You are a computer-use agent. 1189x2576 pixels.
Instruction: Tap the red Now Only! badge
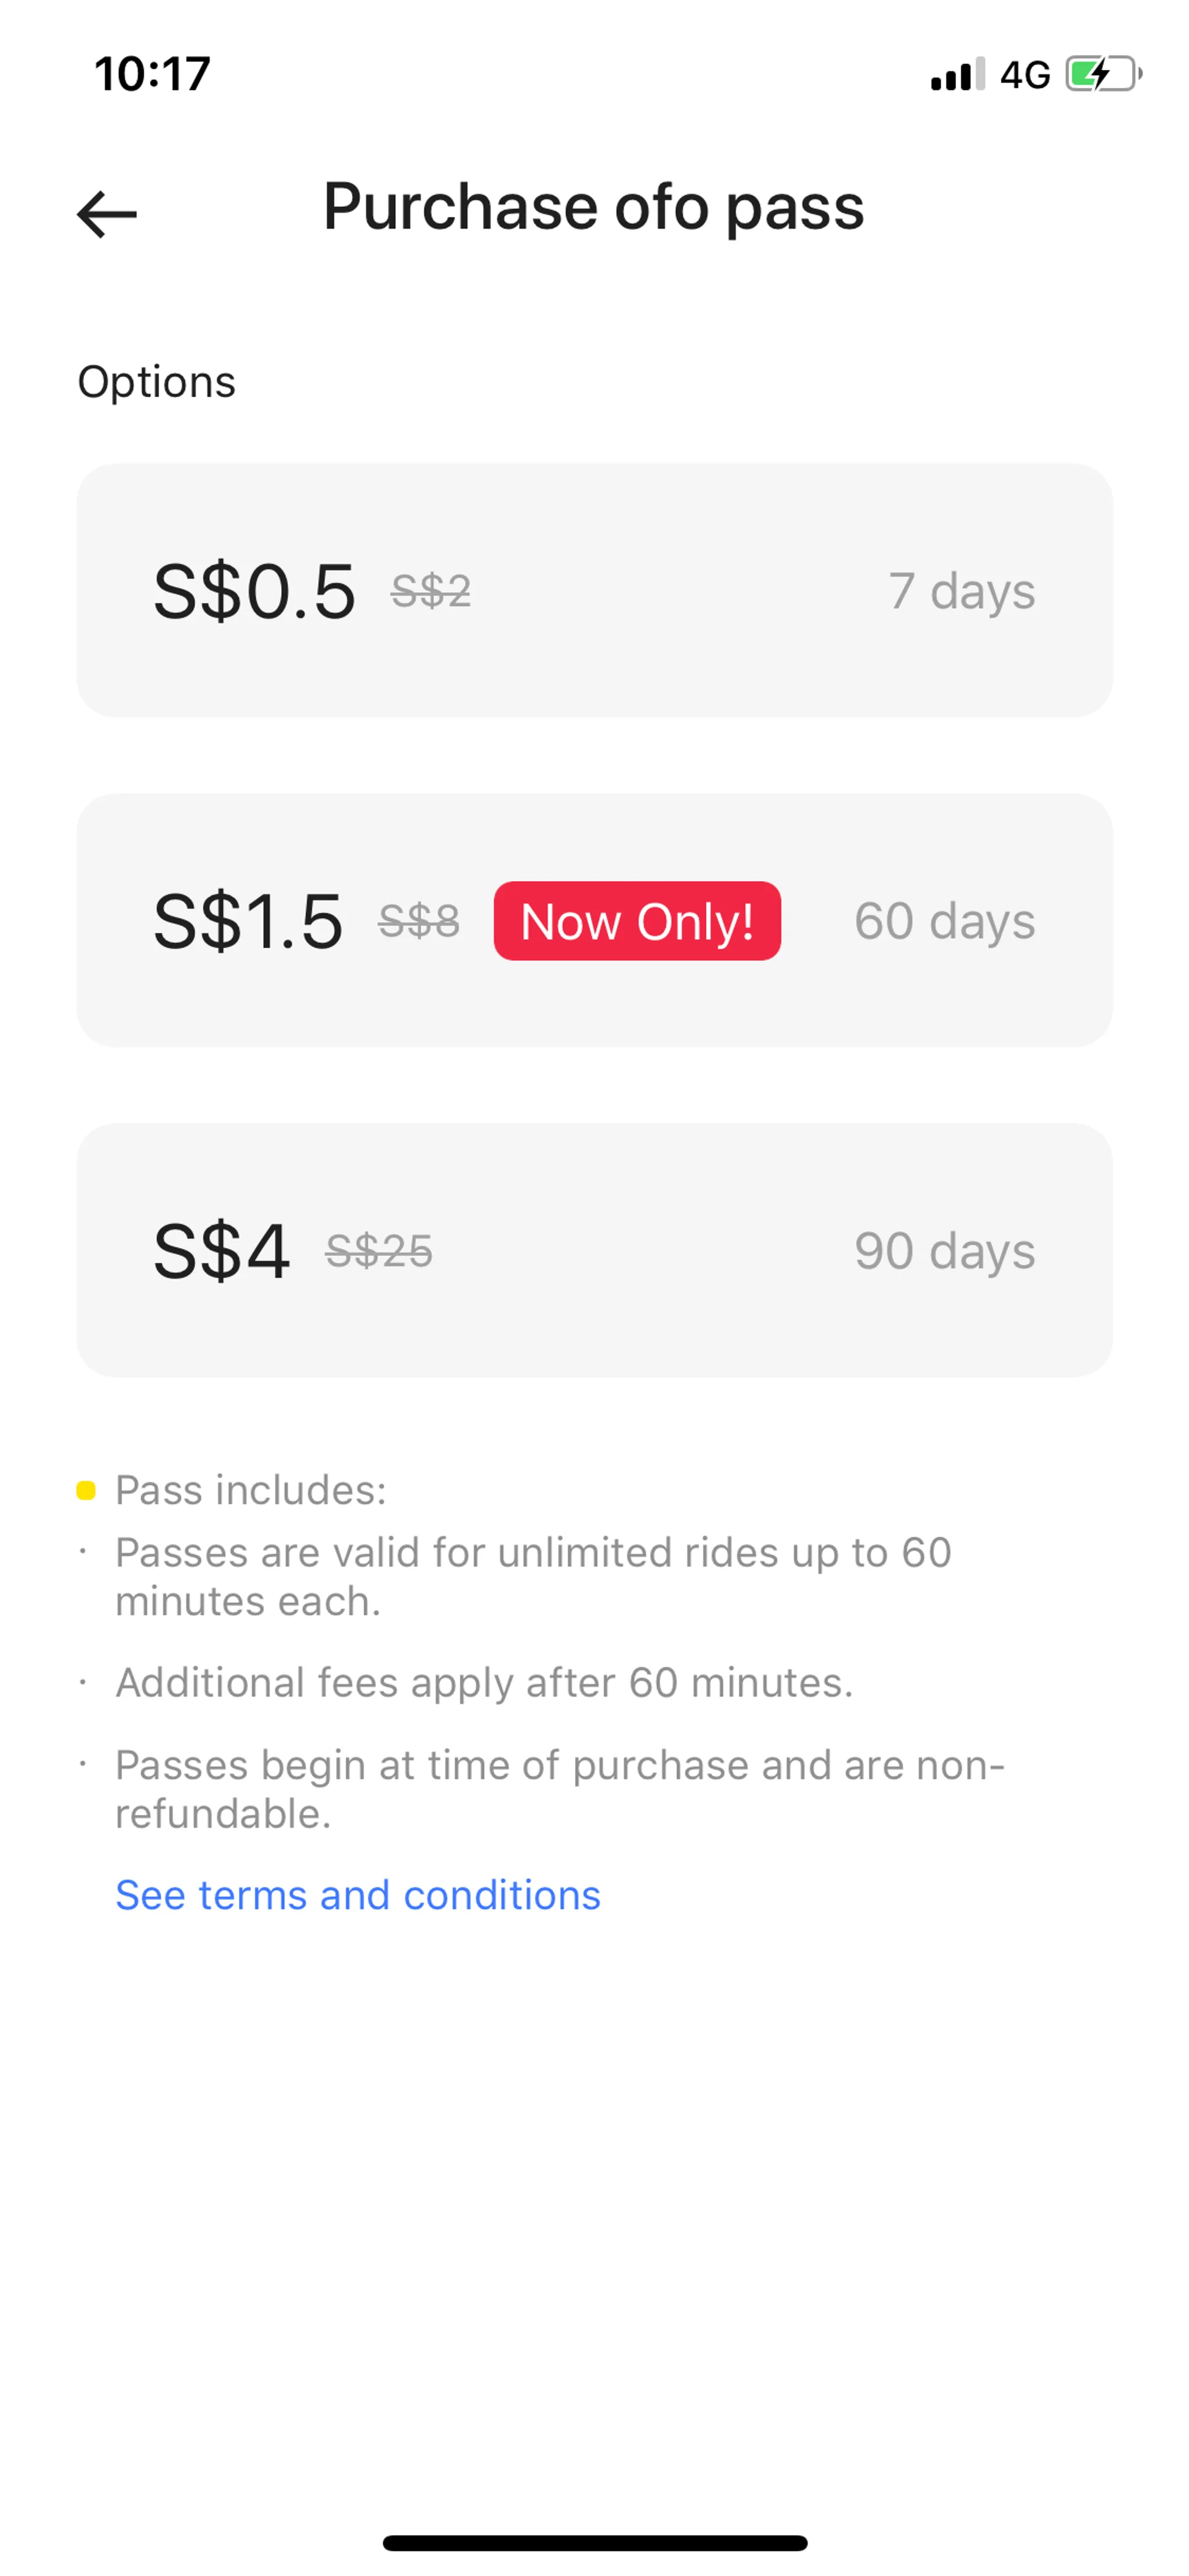point(637,921)
